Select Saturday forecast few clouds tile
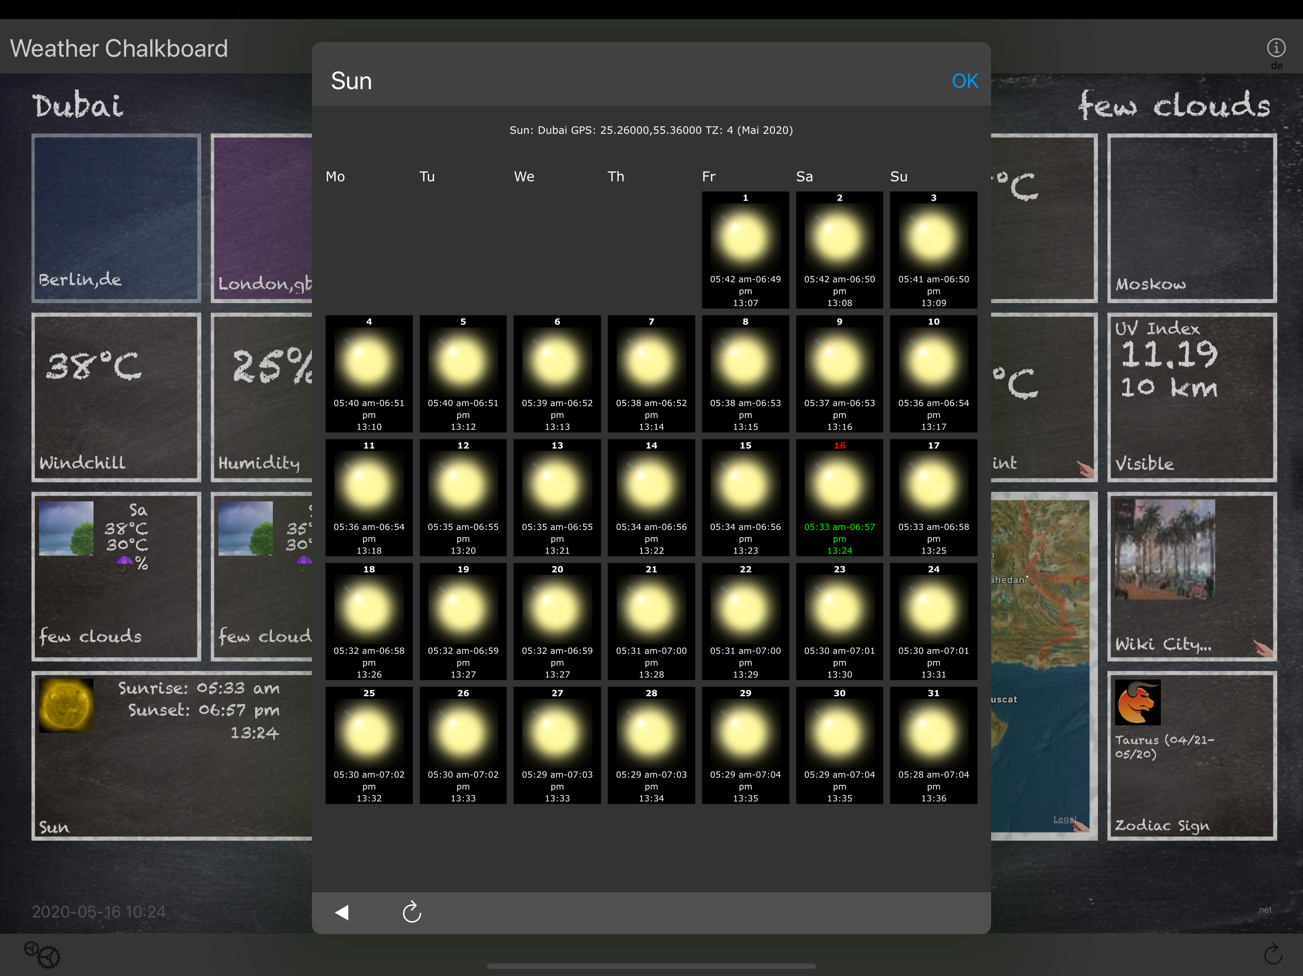This screenshot has width=1303, height=976. tap(116, 576)
